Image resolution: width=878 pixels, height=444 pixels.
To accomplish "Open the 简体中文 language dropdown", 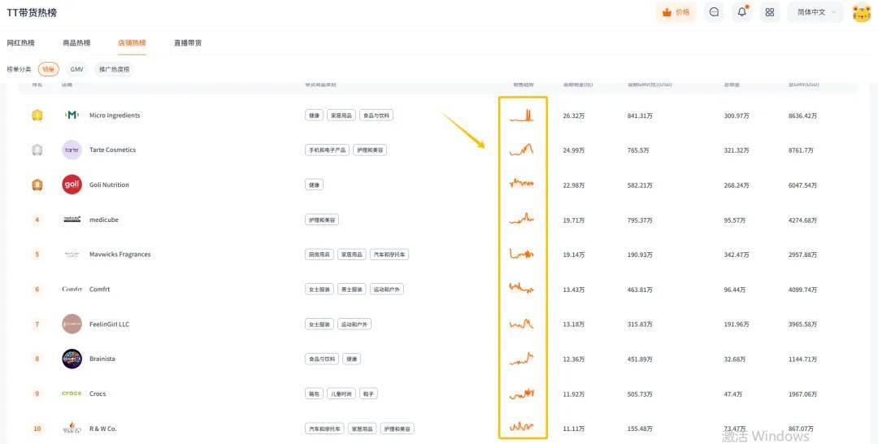I will [x=815, y=12].
